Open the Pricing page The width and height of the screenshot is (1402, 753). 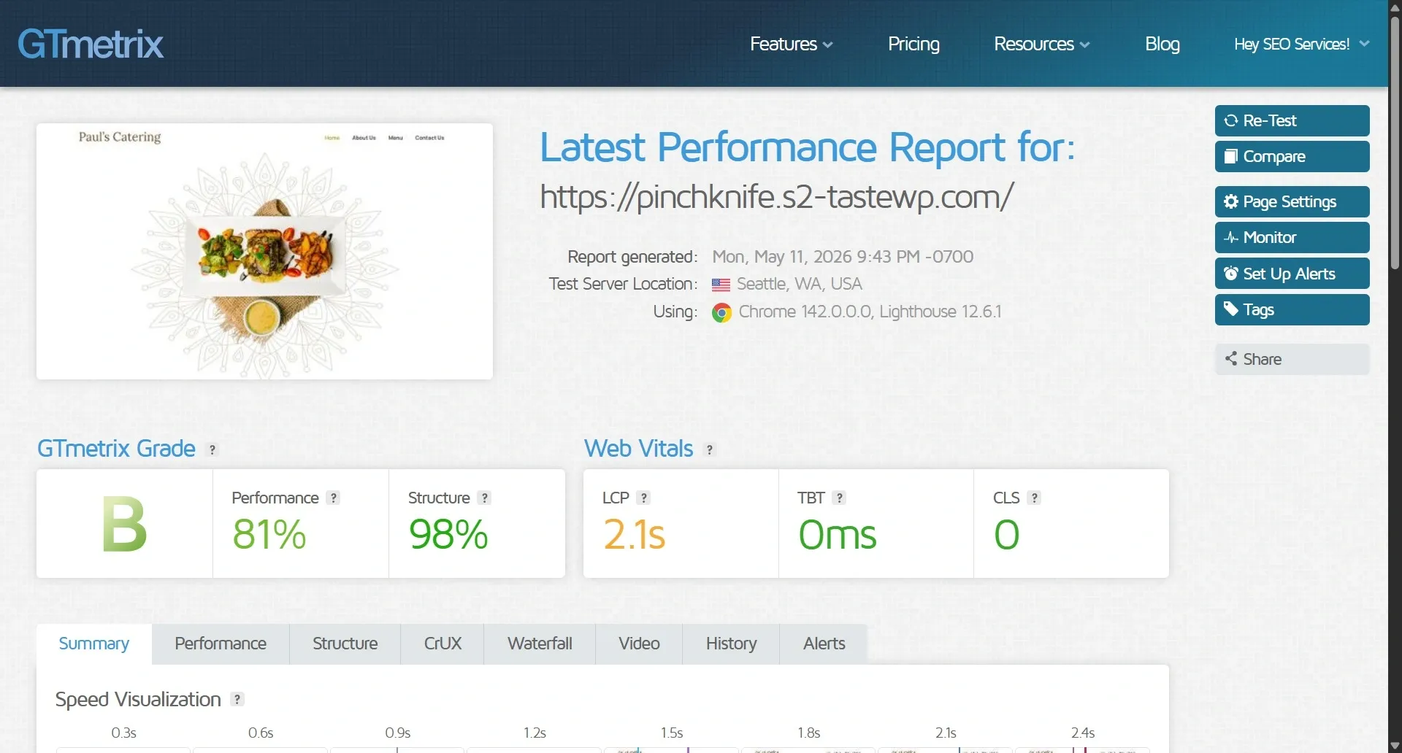913,44
